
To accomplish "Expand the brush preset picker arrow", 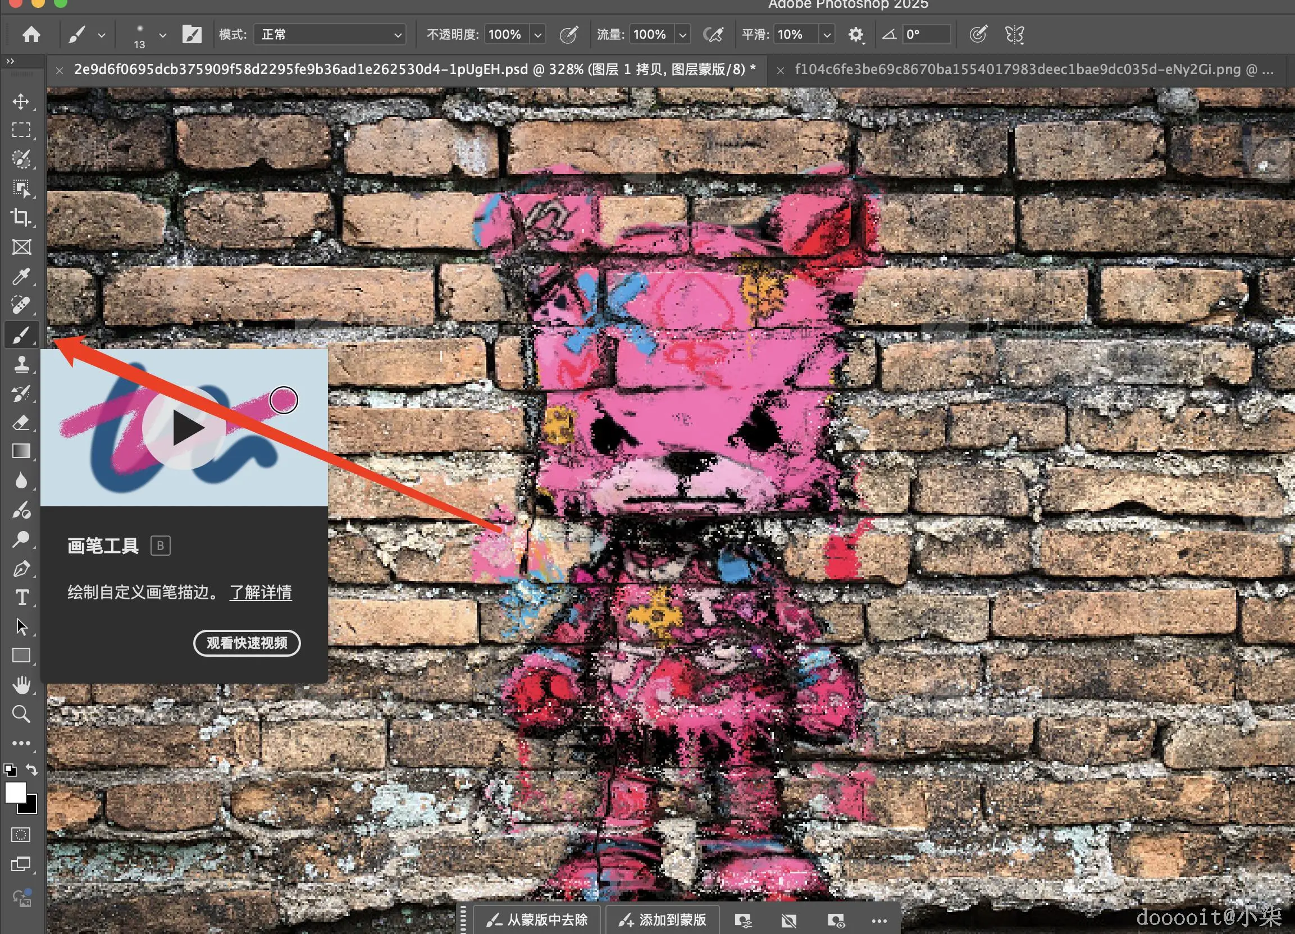I will pyautogui.click(x=163, y=35).
